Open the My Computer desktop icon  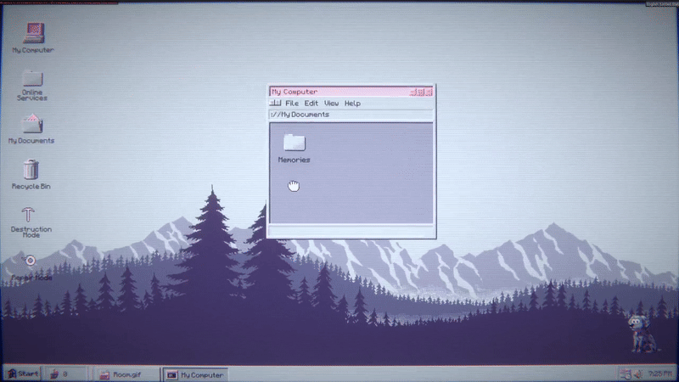click(32, 35)
